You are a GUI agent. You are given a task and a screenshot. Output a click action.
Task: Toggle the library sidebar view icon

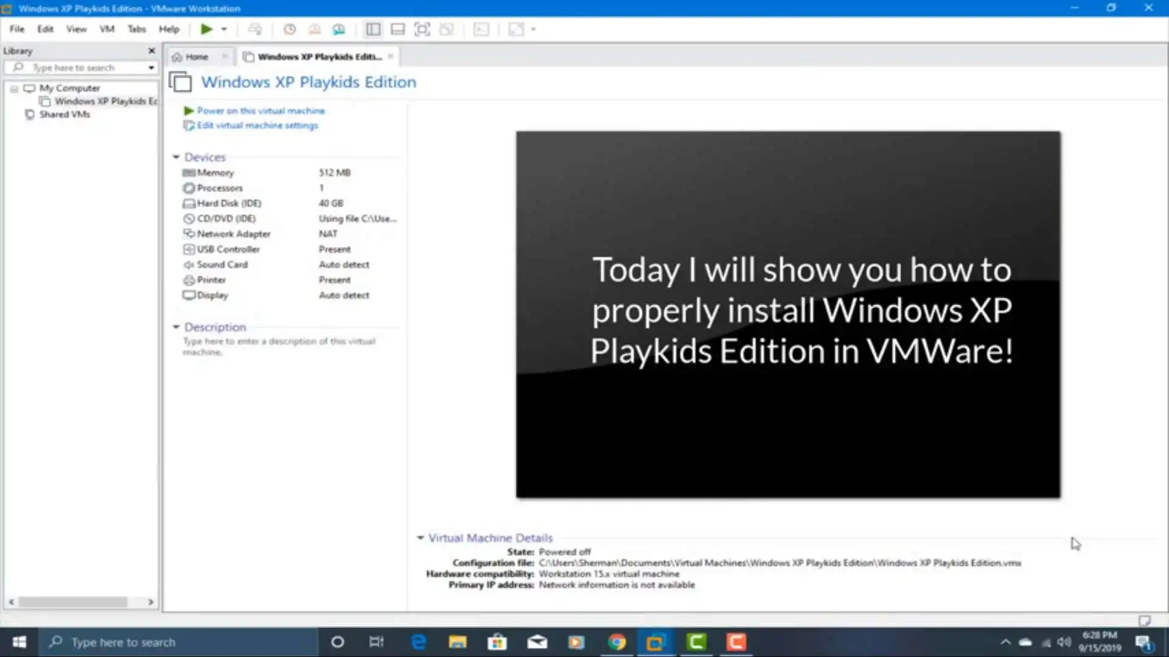tap(373, 29)
